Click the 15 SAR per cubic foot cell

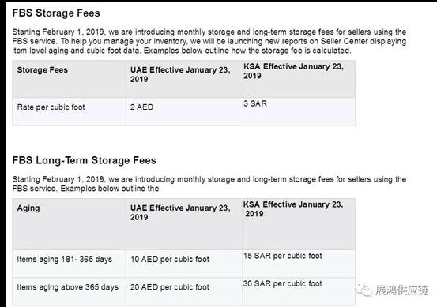click(x=299, y=264)
